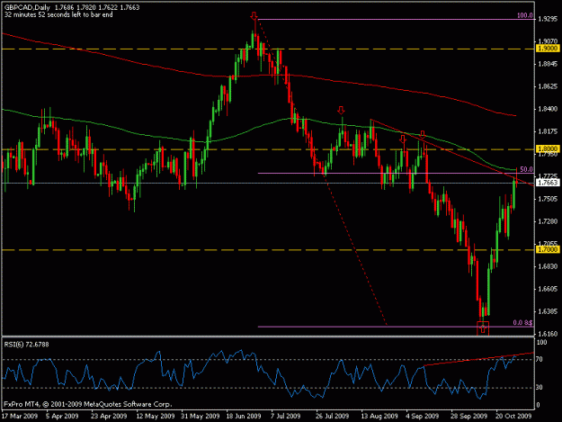Click the 1.8845 price scale value
The height and width of the screenshot is (422, 562).
click(x=548, y=64)
